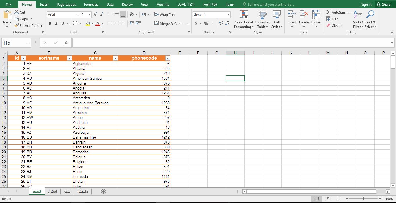Image resolution: width=396 pixels, height=203 pixels.
Task: Click the AutoSum button
Action: tap(336, 12)
